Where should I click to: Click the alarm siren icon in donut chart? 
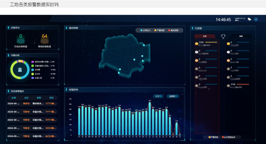click(20, 70)
